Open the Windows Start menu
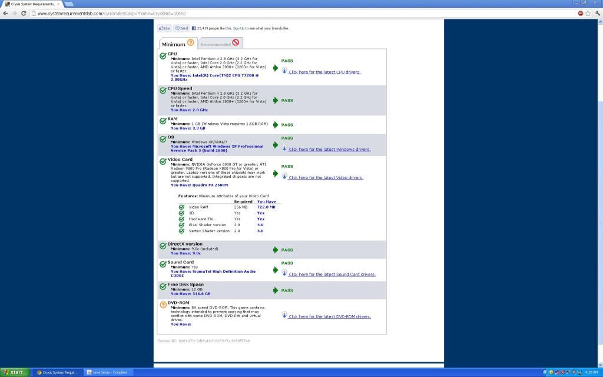603x377 pixels. point(15,372)
